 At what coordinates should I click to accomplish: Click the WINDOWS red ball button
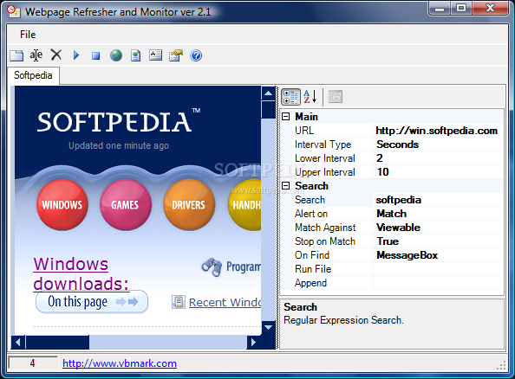[x=62, y=205]
